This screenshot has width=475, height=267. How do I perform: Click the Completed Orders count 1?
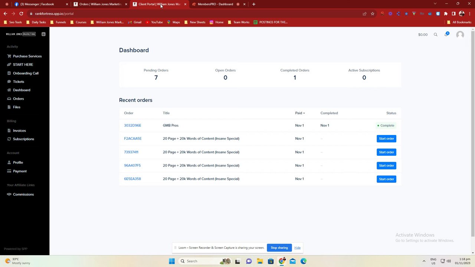295,78
